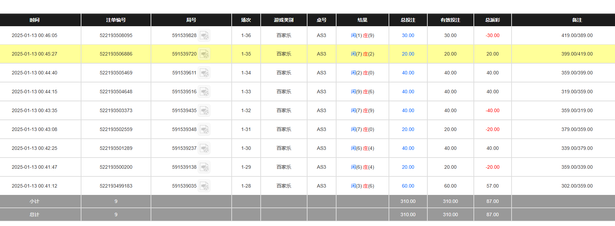The width and height of the screenshot is (615, 226).
Task: Click replay icon next to round 591539611
Action: coord(204,73)
